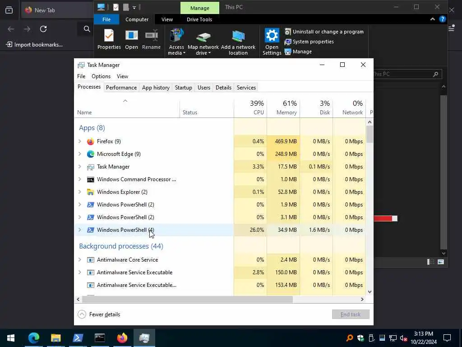Expand the Task Manager process row
The image size is (462, 347).
click(x=79, y=167)
